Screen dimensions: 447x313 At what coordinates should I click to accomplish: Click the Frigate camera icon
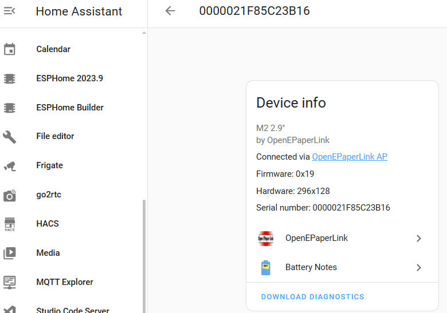pos(9,166)
